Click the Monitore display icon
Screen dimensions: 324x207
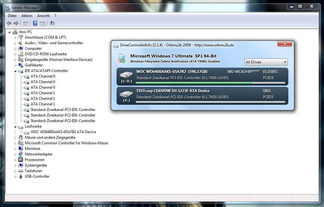click(x=21, y=149)
